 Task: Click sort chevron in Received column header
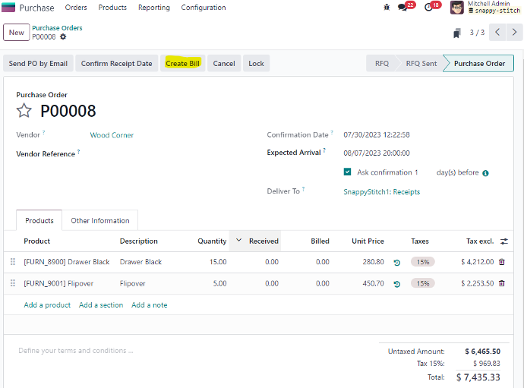[x=238, y=240]
